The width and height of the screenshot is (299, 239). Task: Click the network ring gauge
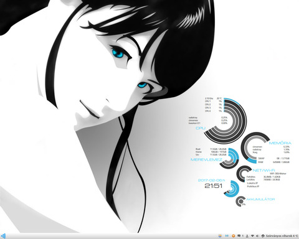[244, 174]
